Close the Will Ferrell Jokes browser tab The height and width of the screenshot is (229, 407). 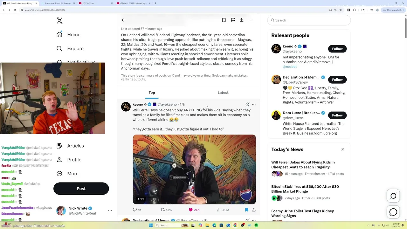point(36,3)
